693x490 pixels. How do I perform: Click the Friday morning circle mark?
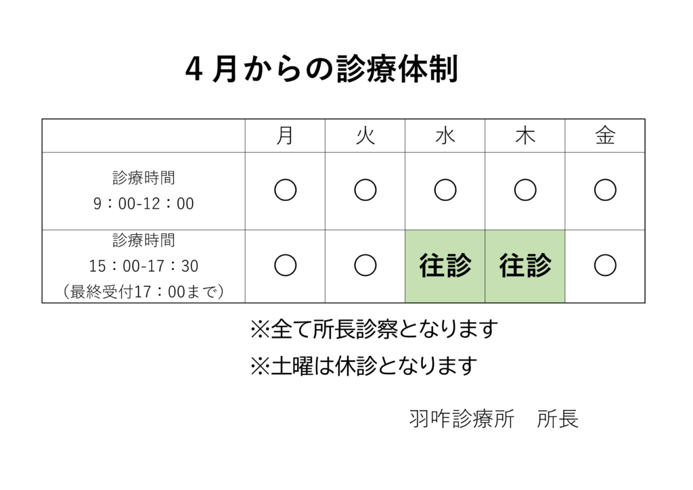605,191
